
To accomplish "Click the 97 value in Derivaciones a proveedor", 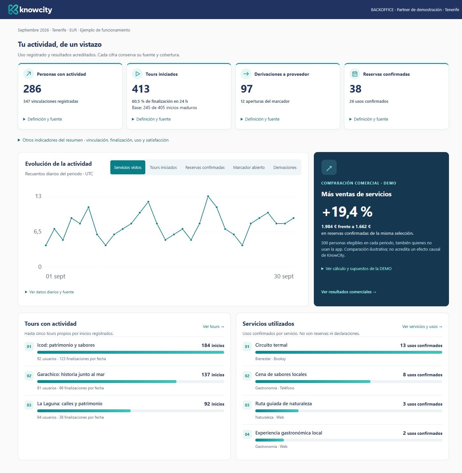I will pos(247,89).
